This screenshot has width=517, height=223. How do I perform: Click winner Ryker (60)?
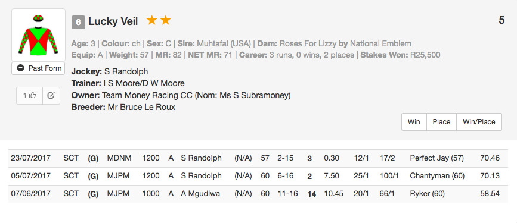tap(425, 194)
